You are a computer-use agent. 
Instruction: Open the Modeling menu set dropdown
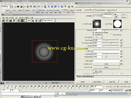[x=6, y=7]
